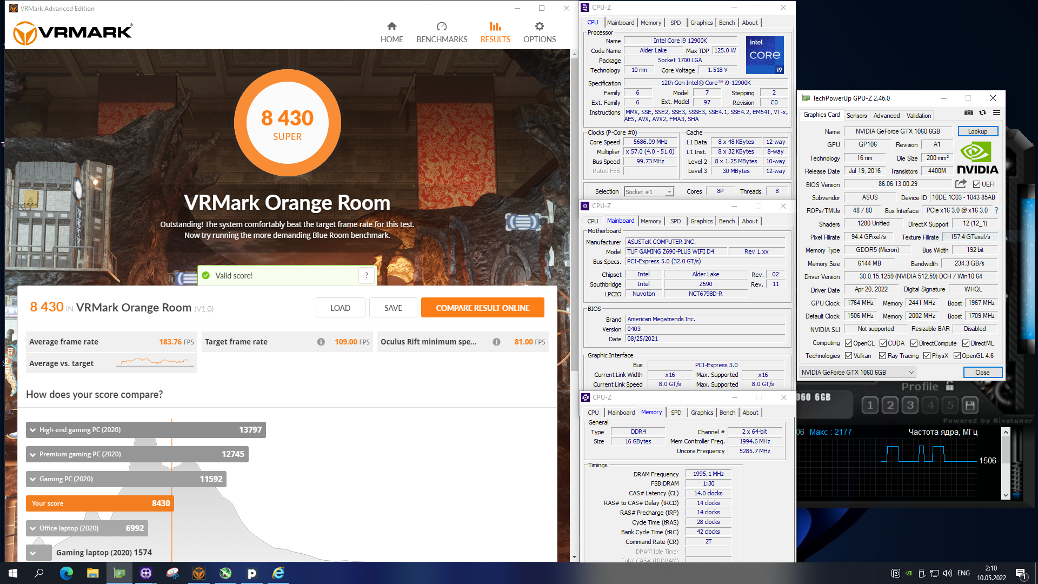Take a GPU-Z screenshot with camera icon
1038x584 pixels.
969,112
